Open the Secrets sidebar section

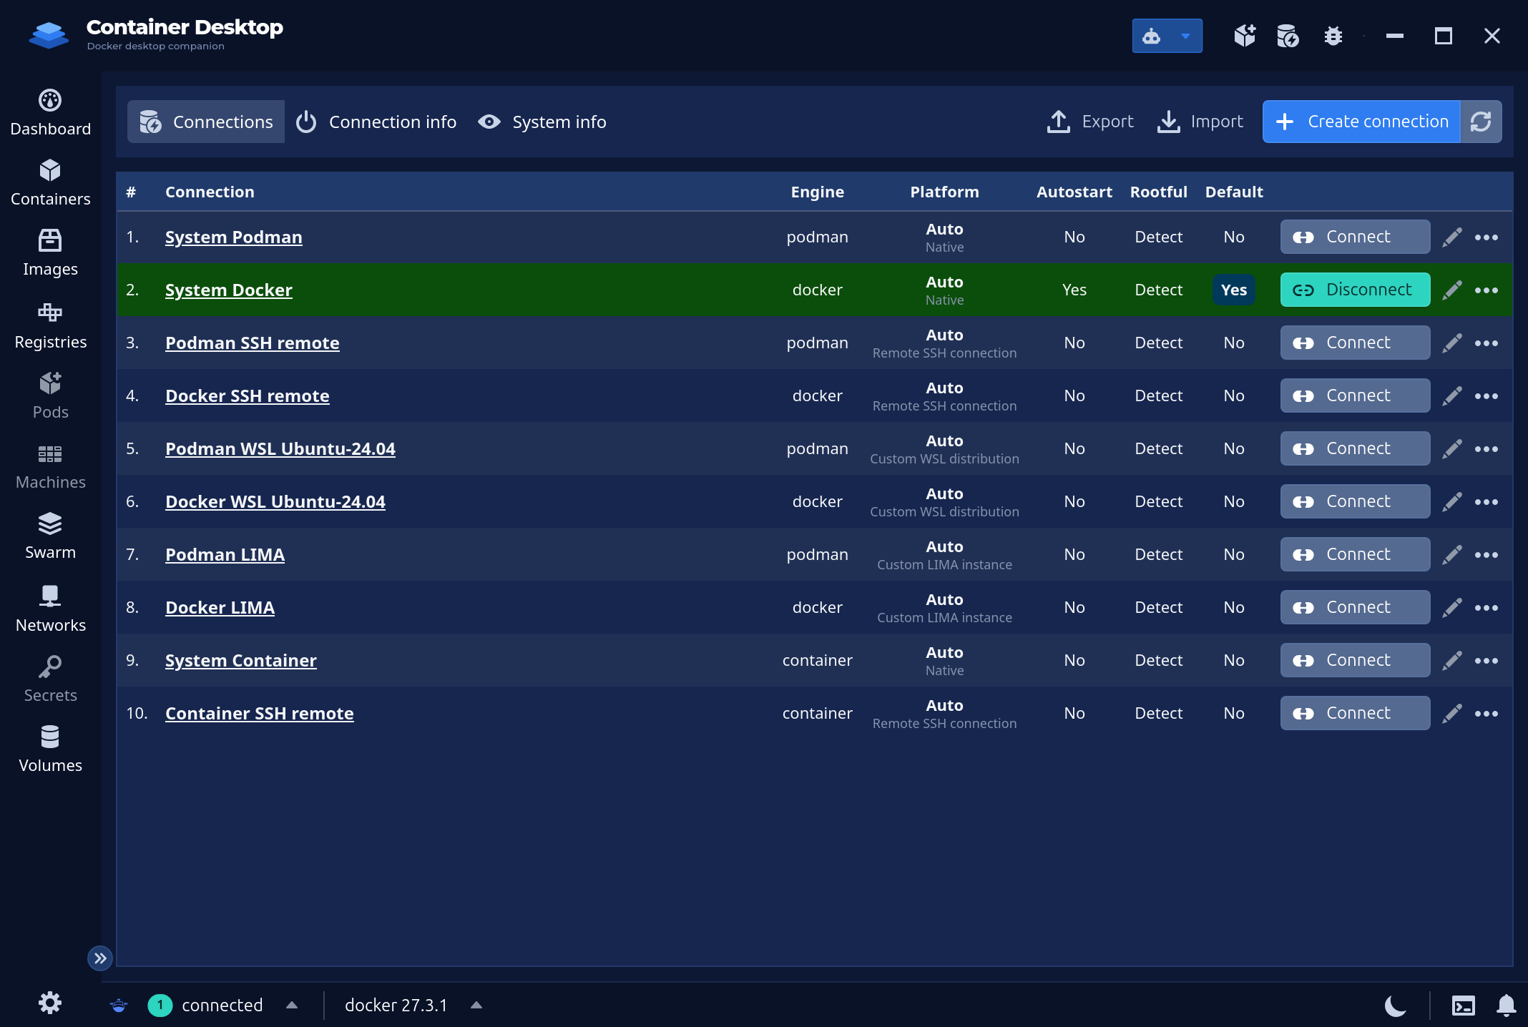tap(50, 679)
